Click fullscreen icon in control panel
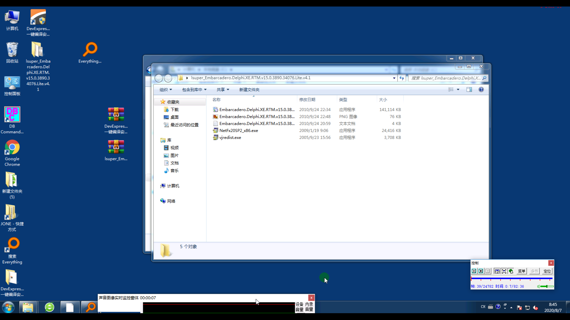This screenshot has height=320, width=570. (504, 271)
